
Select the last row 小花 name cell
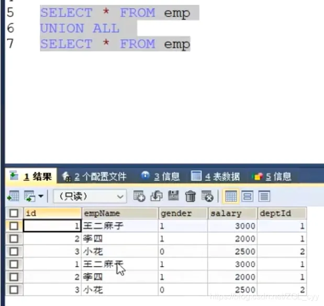(120, 290)
